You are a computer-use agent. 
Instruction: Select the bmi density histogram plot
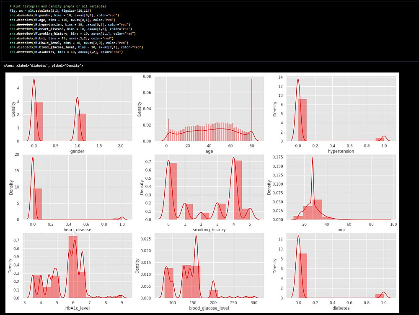pyautogui.click(x=341, y=187)
